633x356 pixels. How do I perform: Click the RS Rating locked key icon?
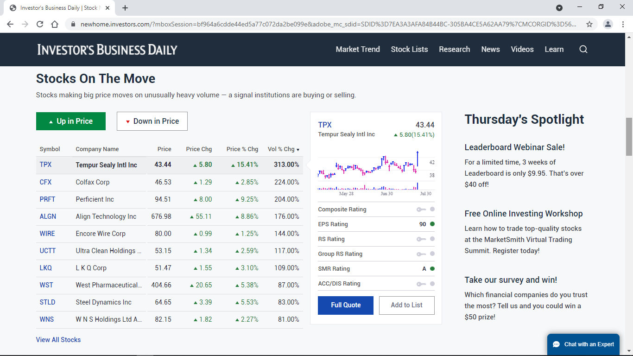421,239
